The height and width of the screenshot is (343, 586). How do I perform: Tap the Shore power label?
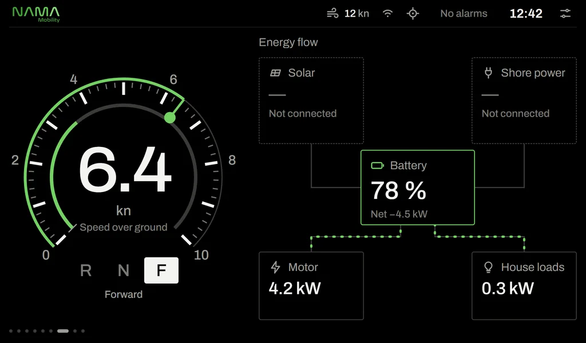[533, 73]
